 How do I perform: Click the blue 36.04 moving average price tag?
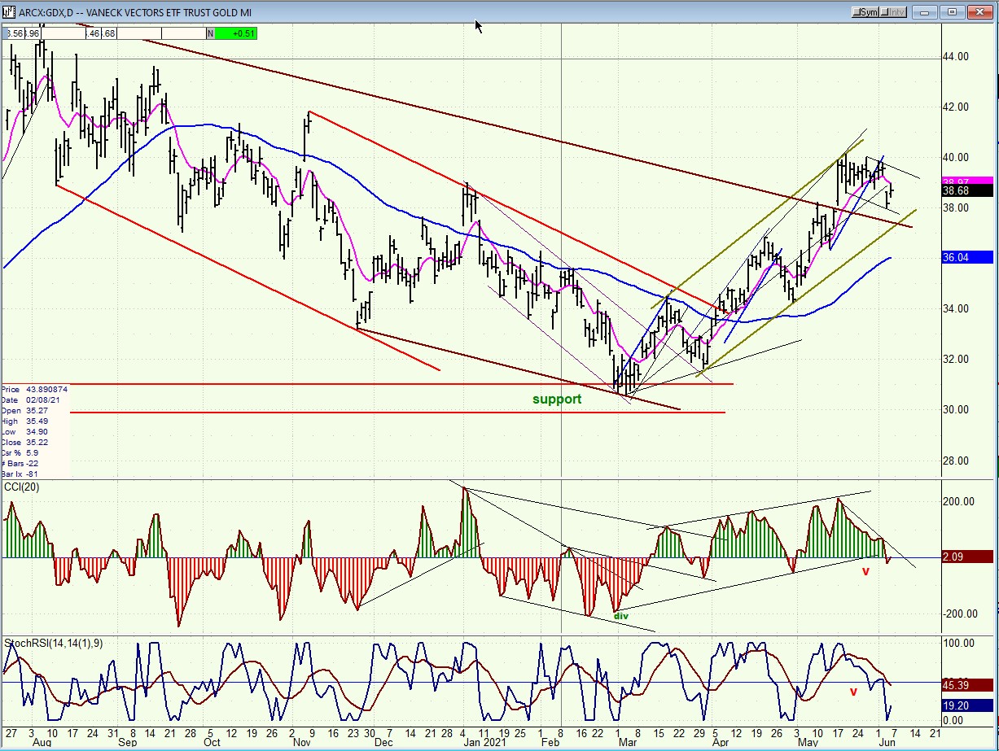coord(967,257)
